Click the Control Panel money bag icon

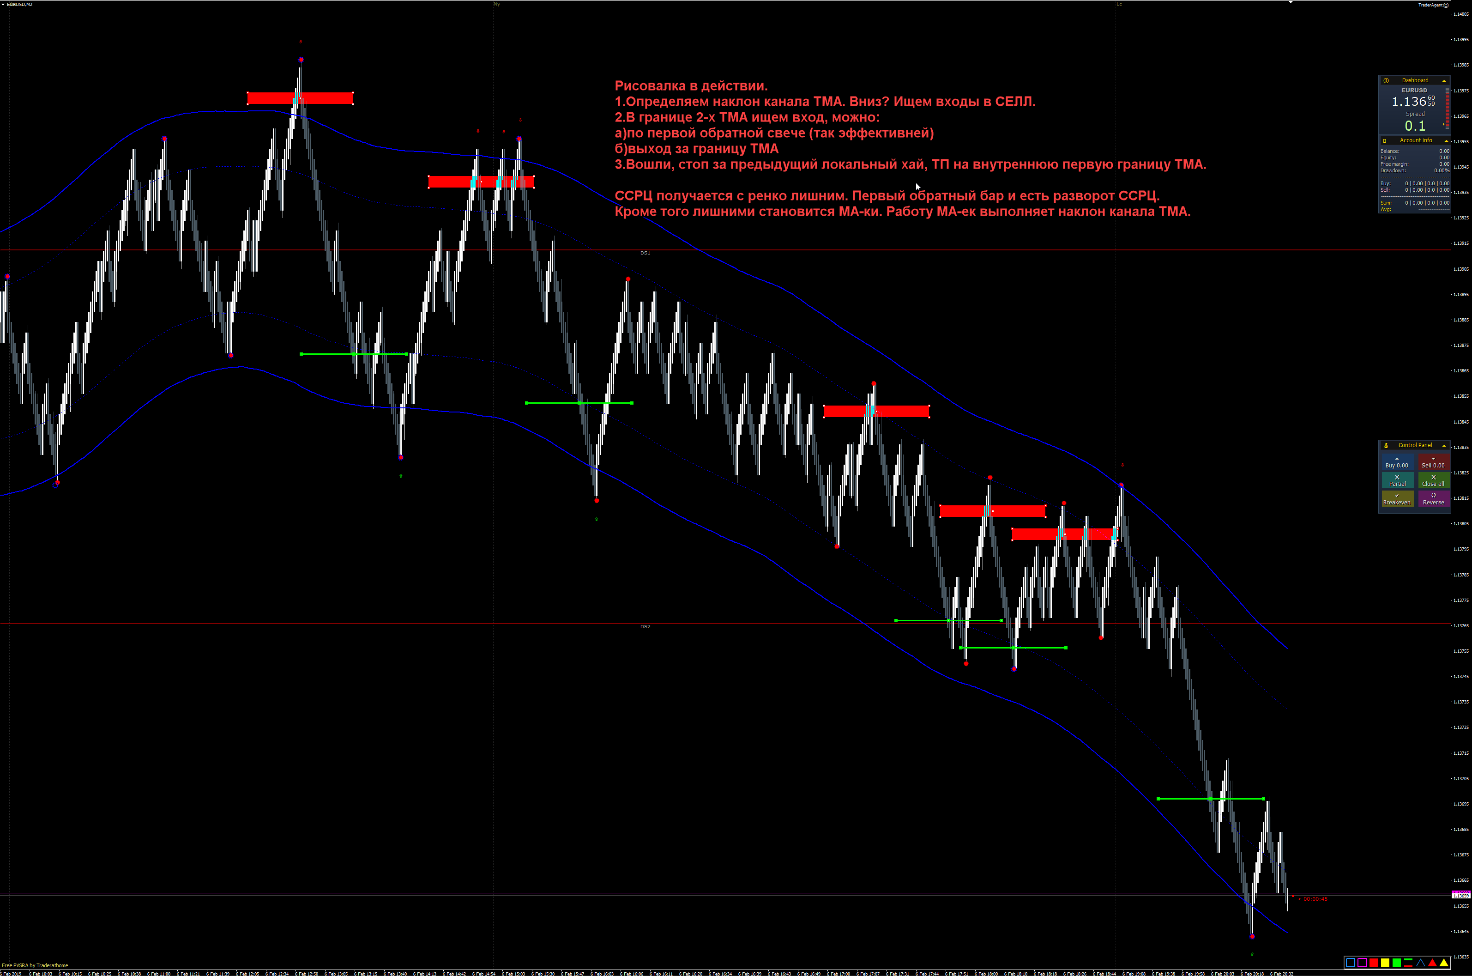pyautogui.click(x=1386, y=446)
